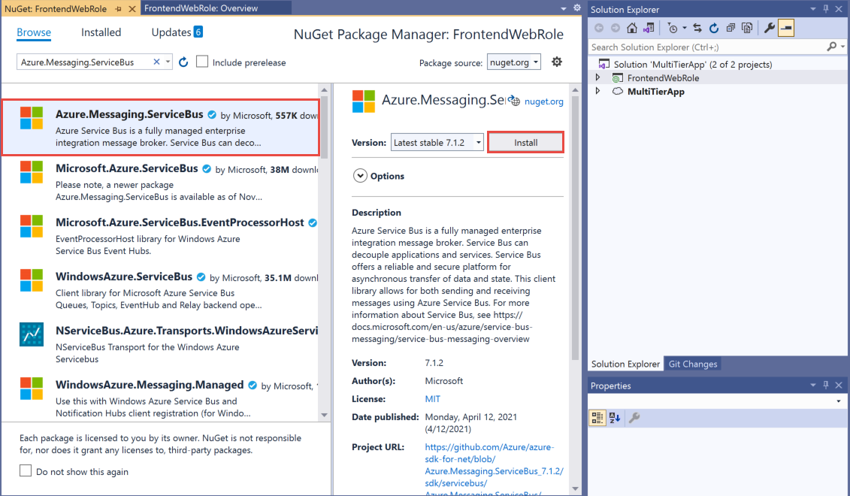Screen dimensions: 850x496
Task: Click the Categorized view icon in Properties
Action: click(597, 417)
